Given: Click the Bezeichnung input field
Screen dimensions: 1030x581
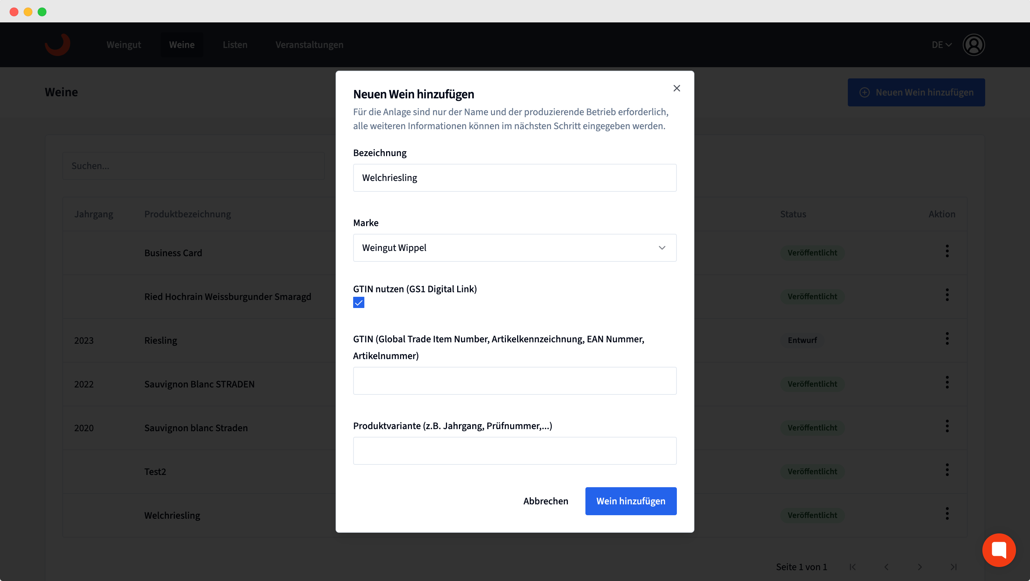Looking at the screenshot, I should 515,178.
